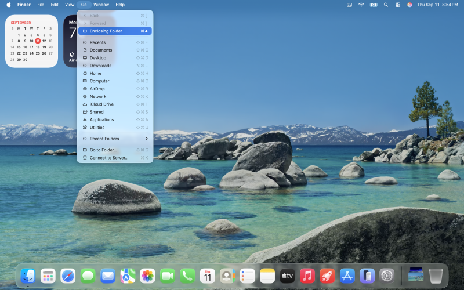Open the View menu in menu bar
The height and width of the screenshot is (290, 464).
70,5
